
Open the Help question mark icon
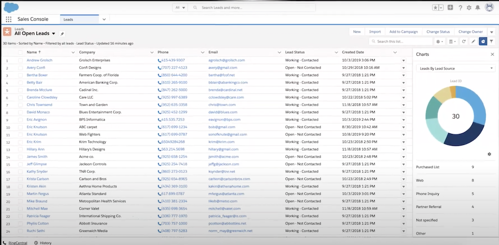coord(460,7)
